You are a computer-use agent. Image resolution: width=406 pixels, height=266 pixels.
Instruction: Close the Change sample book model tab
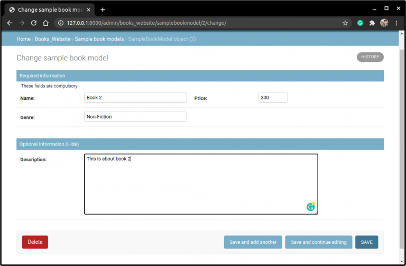(89, 10)
